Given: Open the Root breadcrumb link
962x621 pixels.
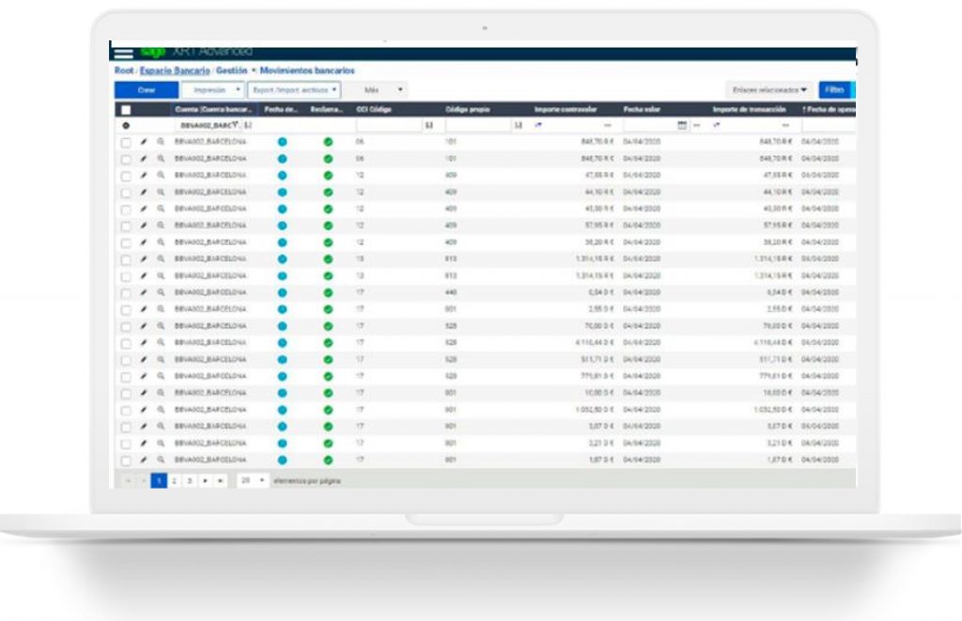Looking at the screenshot, I should tap(124, 70).
